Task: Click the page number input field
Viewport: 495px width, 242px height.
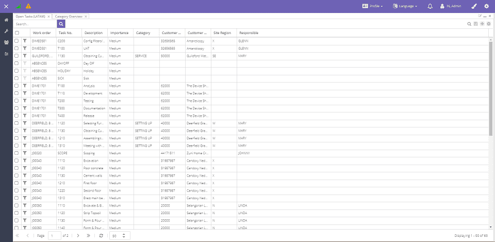Action: pyautogui.click(x=55, y=236)
